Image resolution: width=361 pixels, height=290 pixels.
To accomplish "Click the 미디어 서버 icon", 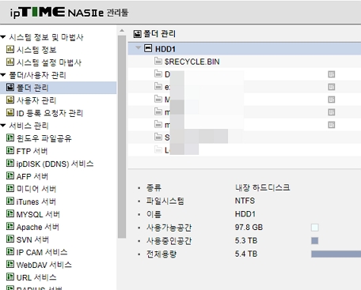I will (10, 189).
